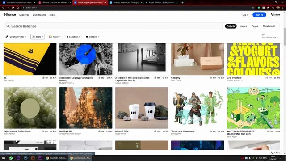Open Cottonly project title
The height and width of the screenshot is (161, 286).
click(x=176, y=78)
